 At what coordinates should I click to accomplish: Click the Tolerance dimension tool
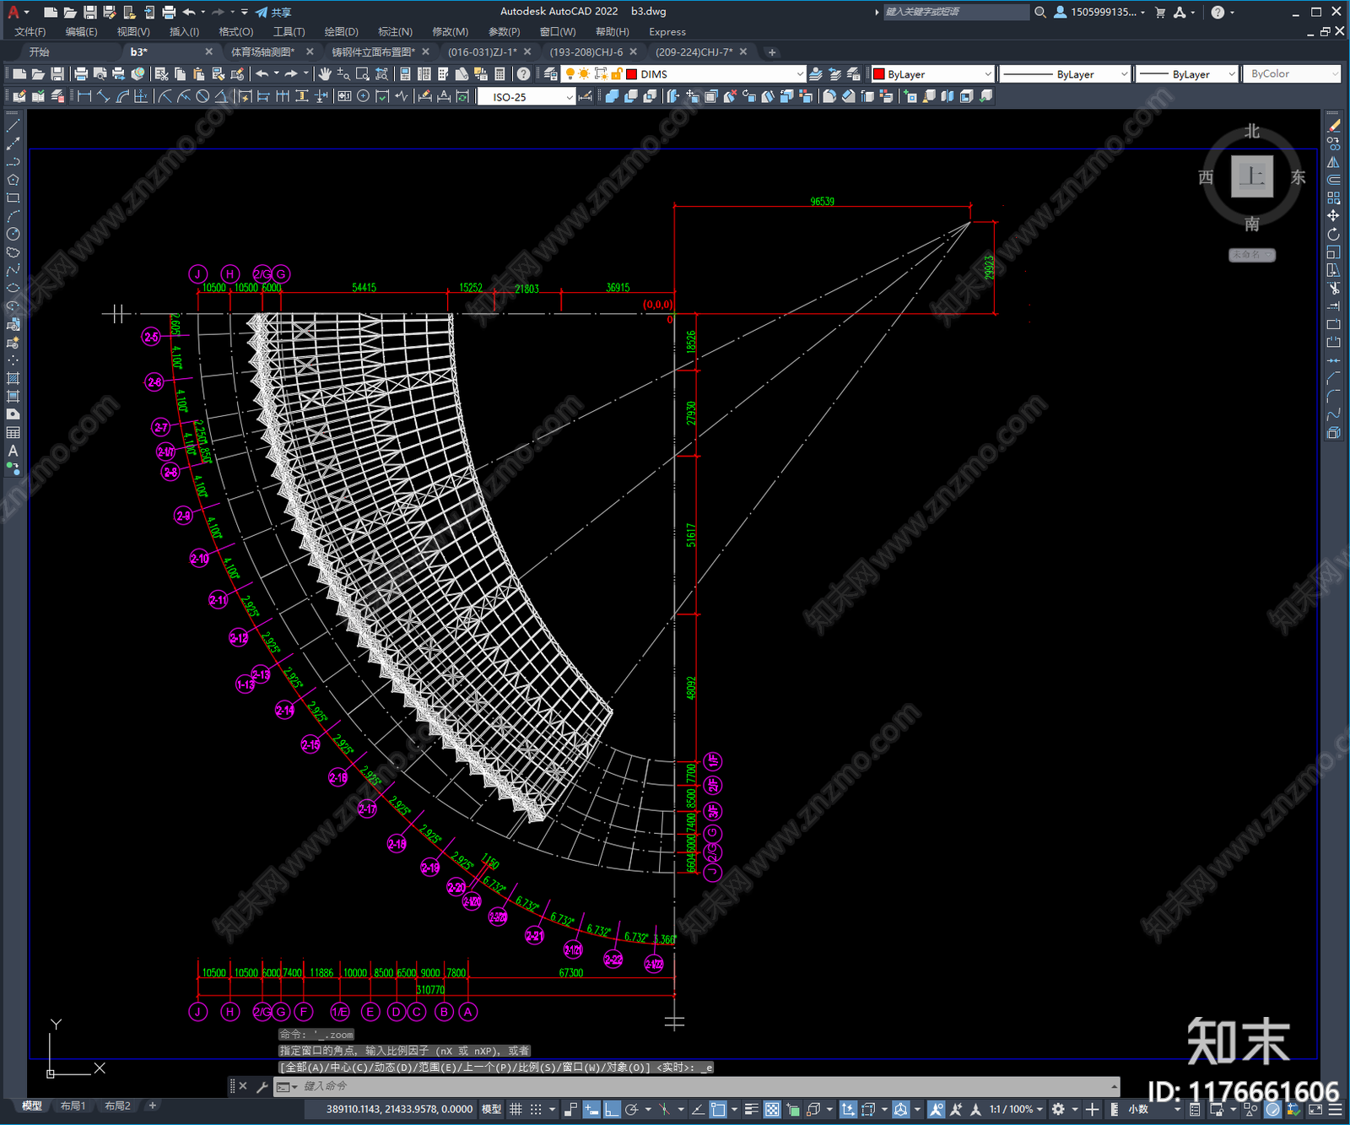click(344, 96)
